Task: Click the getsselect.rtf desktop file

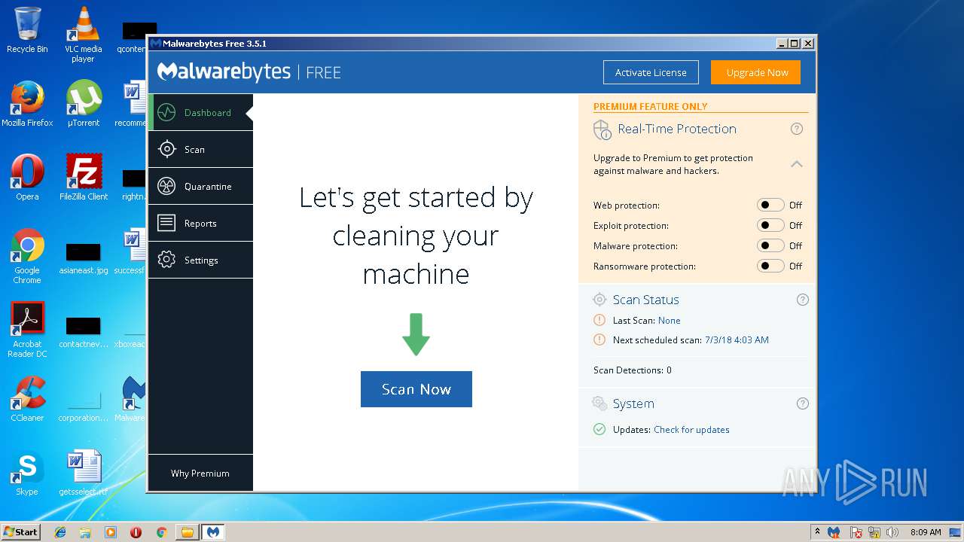Action: pyautogui.click(x=84, y=473)
